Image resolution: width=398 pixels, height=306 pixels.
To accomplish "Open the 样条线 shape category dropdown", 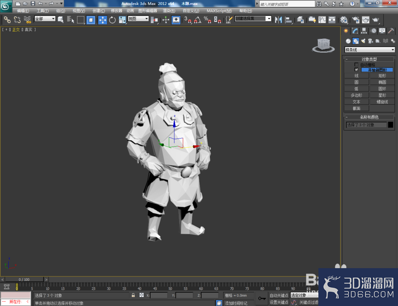I will [370, 50].
